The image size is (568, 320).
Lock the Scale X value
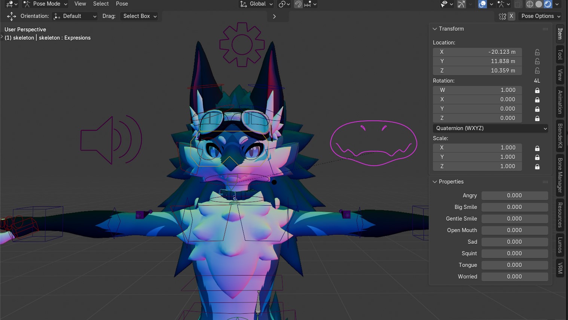click(537, 148)
